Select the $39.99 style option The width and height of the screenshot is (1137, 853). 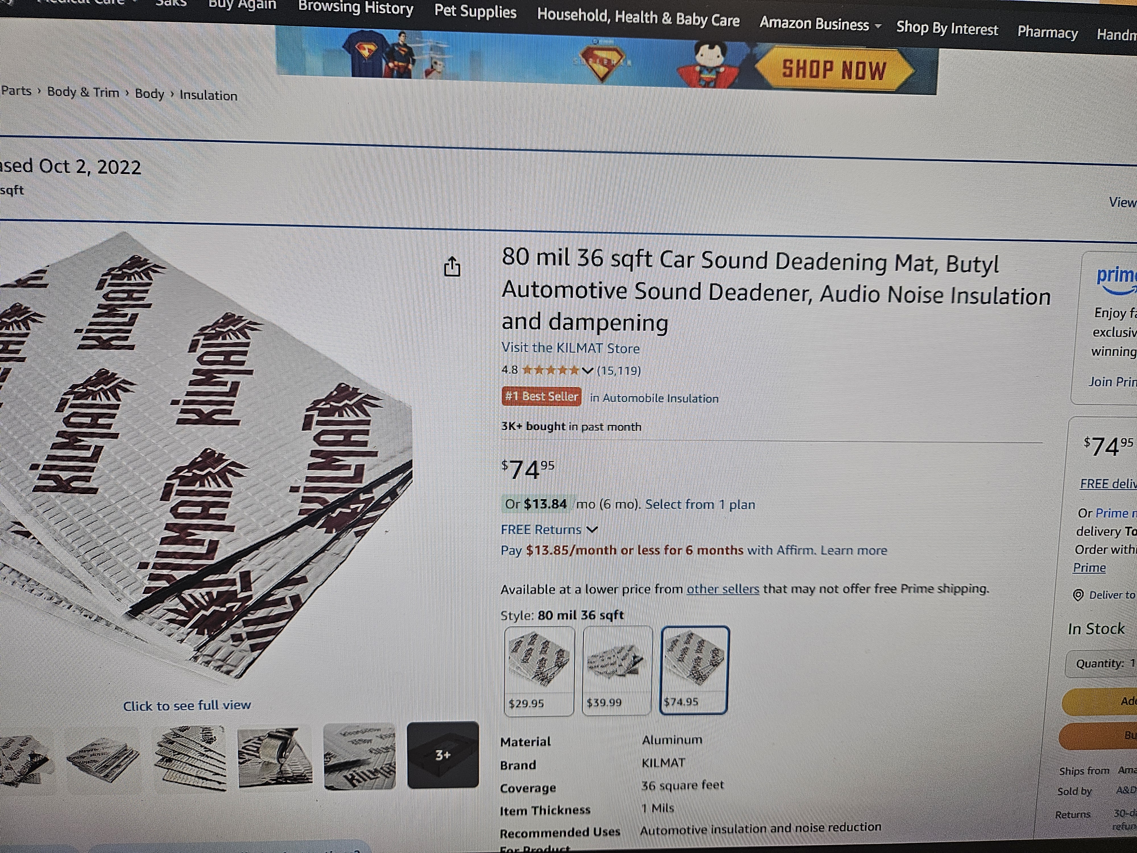coord(617,670)
